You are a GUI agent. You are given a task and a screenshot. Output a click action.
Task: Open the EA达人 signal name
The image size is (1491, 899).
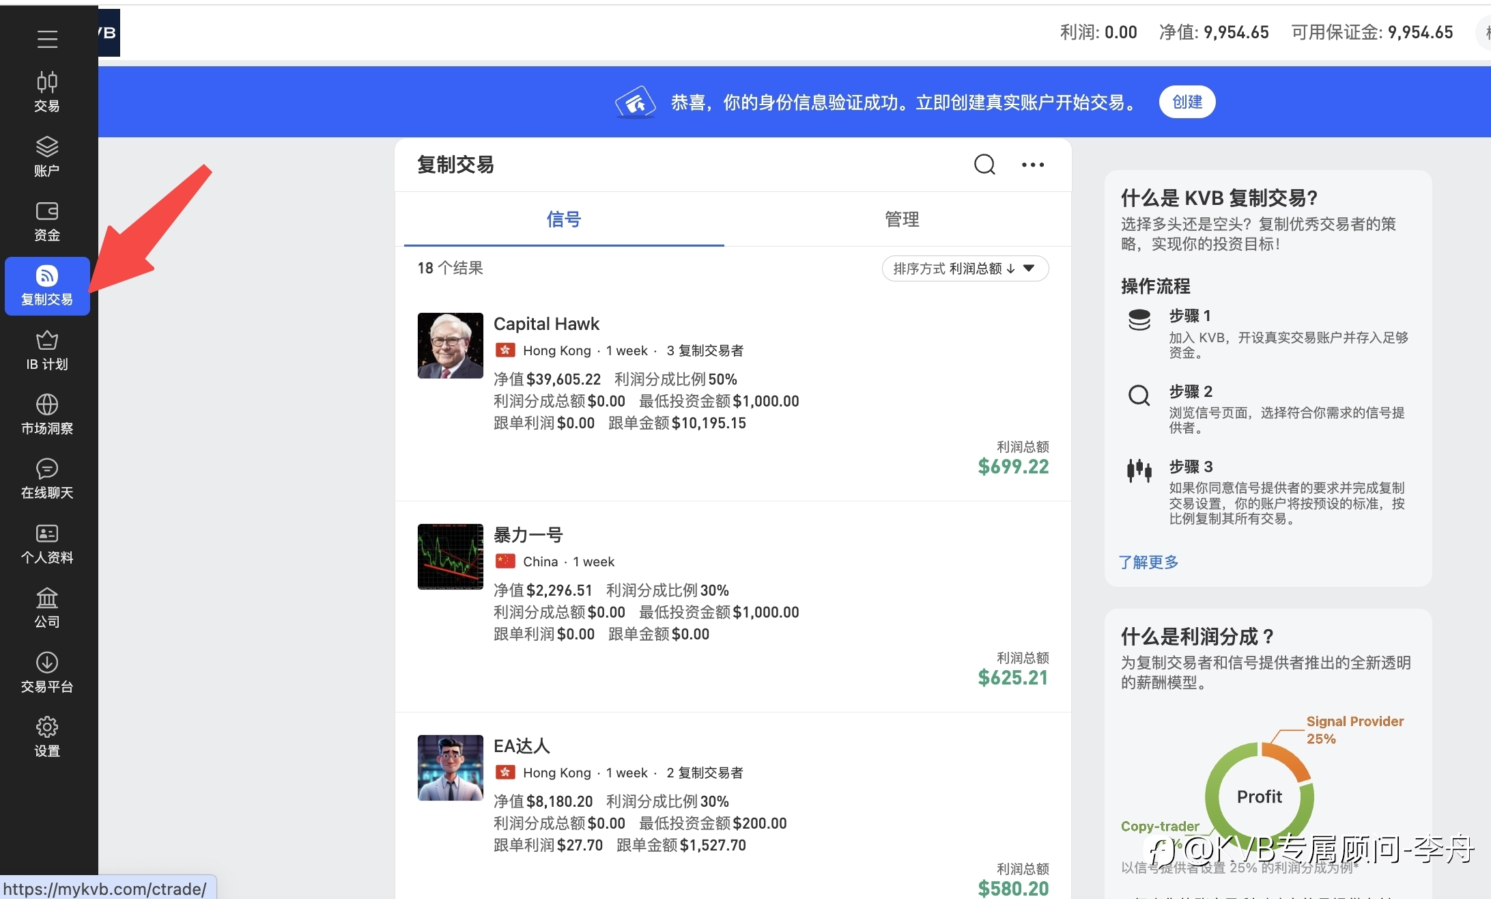pos(522,746)
